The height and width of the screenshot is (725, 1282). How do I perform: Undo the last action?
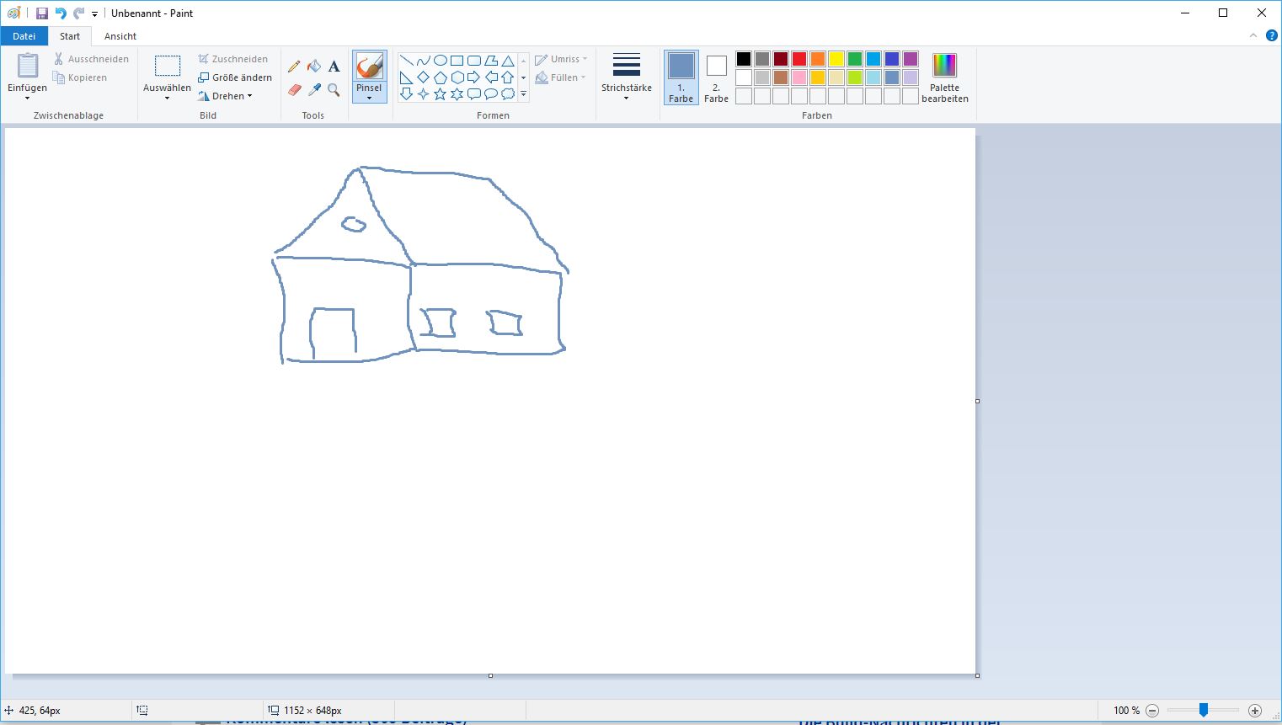point(61,13)
